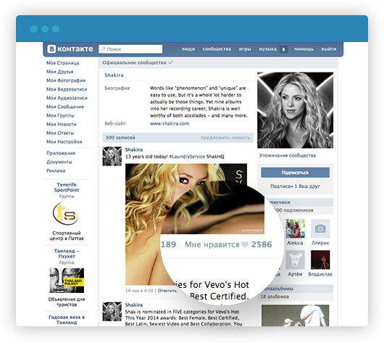Click the verified checkmark next to Официальное сообщество

[x=171, y=62]
